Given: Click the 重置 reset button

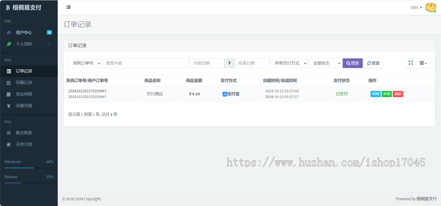Looking at the screenshot, I should (x=373, y=63).
